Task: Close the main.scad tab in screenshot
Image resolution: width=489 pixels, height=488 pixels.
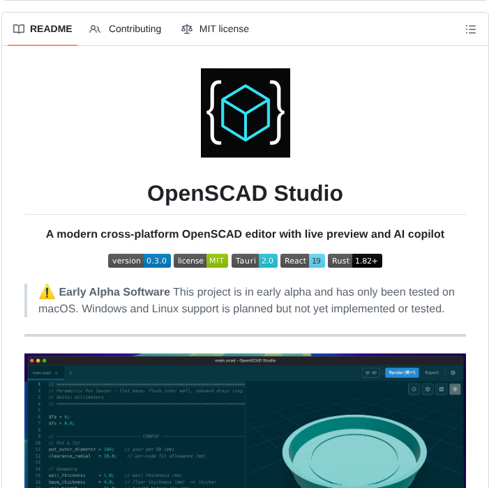Action: click(56, 373)
